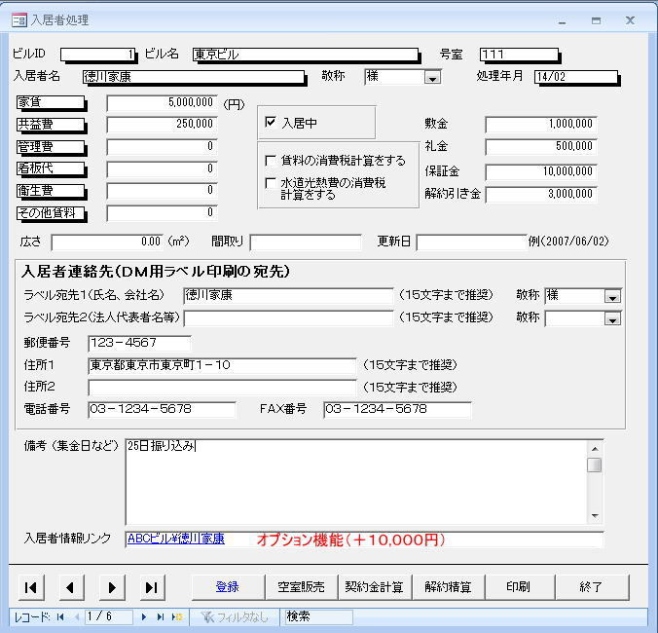Screen dimensions: 658x633
Task: Click the 看板代 label button
Action: pyautogui.click(x=51, y=168)
